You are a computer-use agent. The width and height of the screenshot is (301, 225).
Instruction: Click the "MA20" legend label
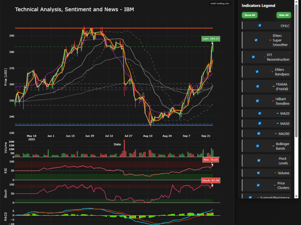coord(285,113)
